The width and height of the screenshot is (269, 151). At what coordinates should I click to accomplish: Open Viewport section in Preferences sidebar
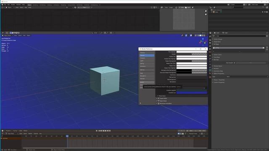pyautogui.click(x=147, y=58)
